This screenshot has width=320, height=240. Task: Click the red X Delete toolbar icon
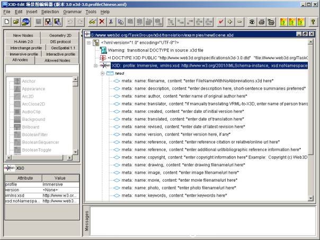102,22
